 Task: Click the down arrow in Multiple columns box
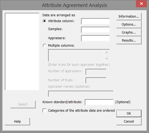[x=107, y=58]
